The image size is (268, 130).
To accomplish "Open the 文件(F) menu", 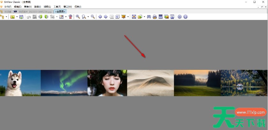I will coord(8,7).
